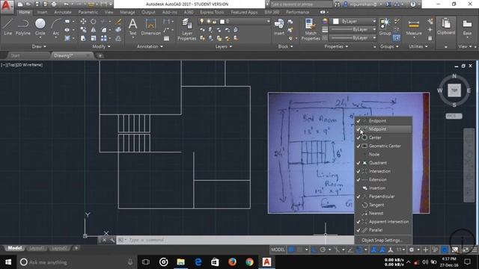Image resolution: width=479 pixels, height=269 pixels.
Task: Open File Explorer from taskbar
Action: (181, 262)
